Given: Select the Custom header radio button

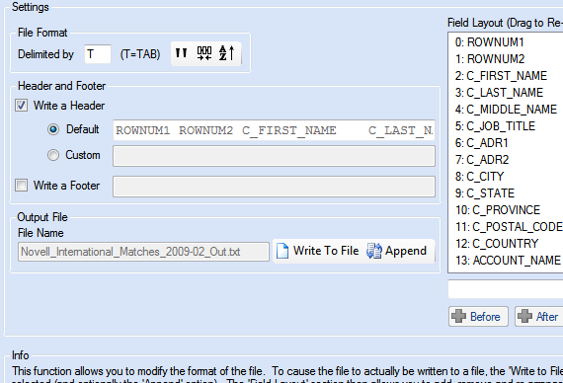Looking at the screenshot, I should tap(53, 155).
